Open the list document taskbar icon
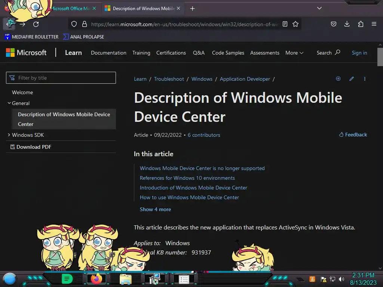 coord(184,279)
